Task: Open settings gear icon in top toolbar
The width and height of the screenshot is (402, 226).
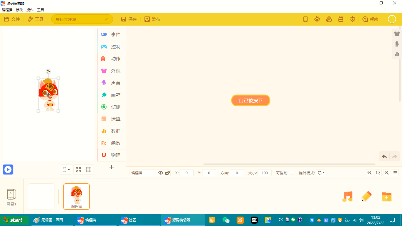Action: click(x=353, y=19)
